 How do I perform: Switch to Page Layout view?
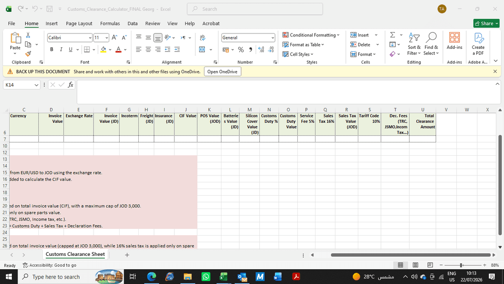coord(415,265)
